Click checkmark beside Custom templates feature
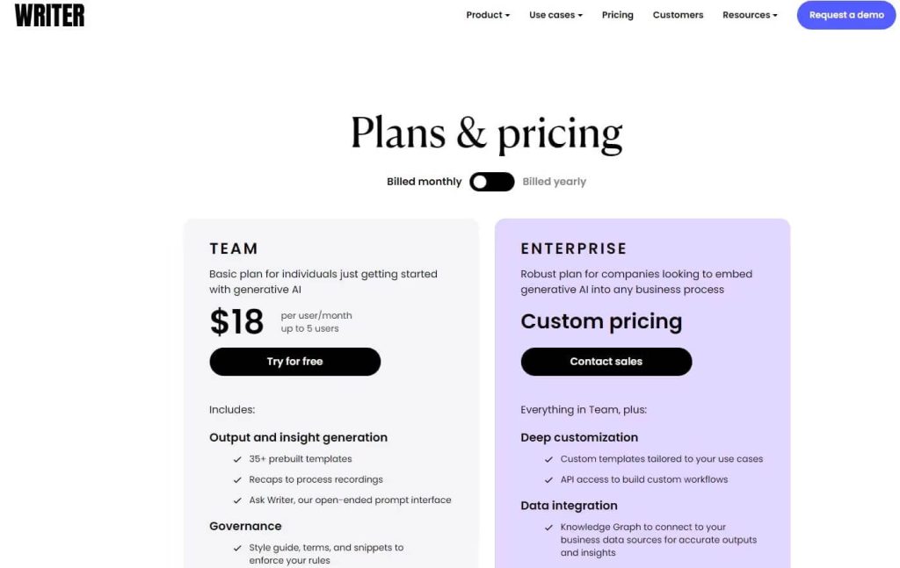This screenshot has height=568, width=900. (x=549, y=459)
